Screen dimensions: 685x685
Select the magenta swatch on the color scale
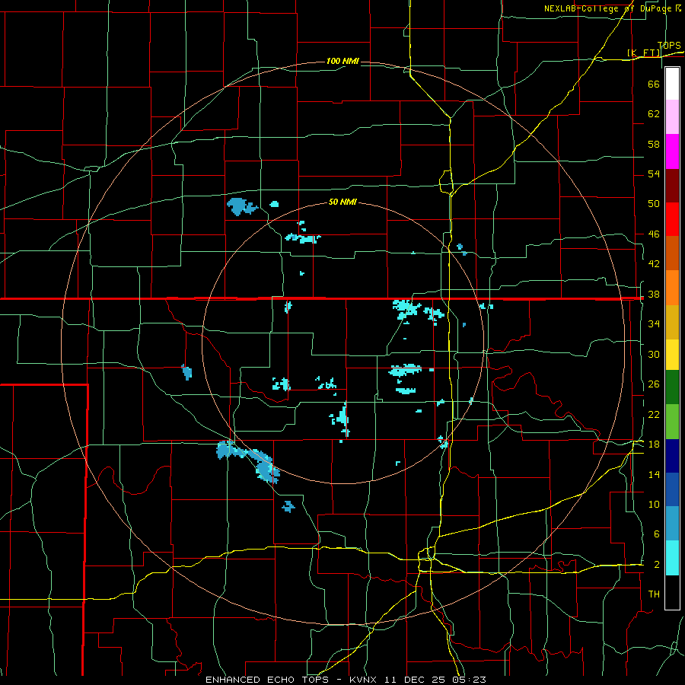pos(672,151)
